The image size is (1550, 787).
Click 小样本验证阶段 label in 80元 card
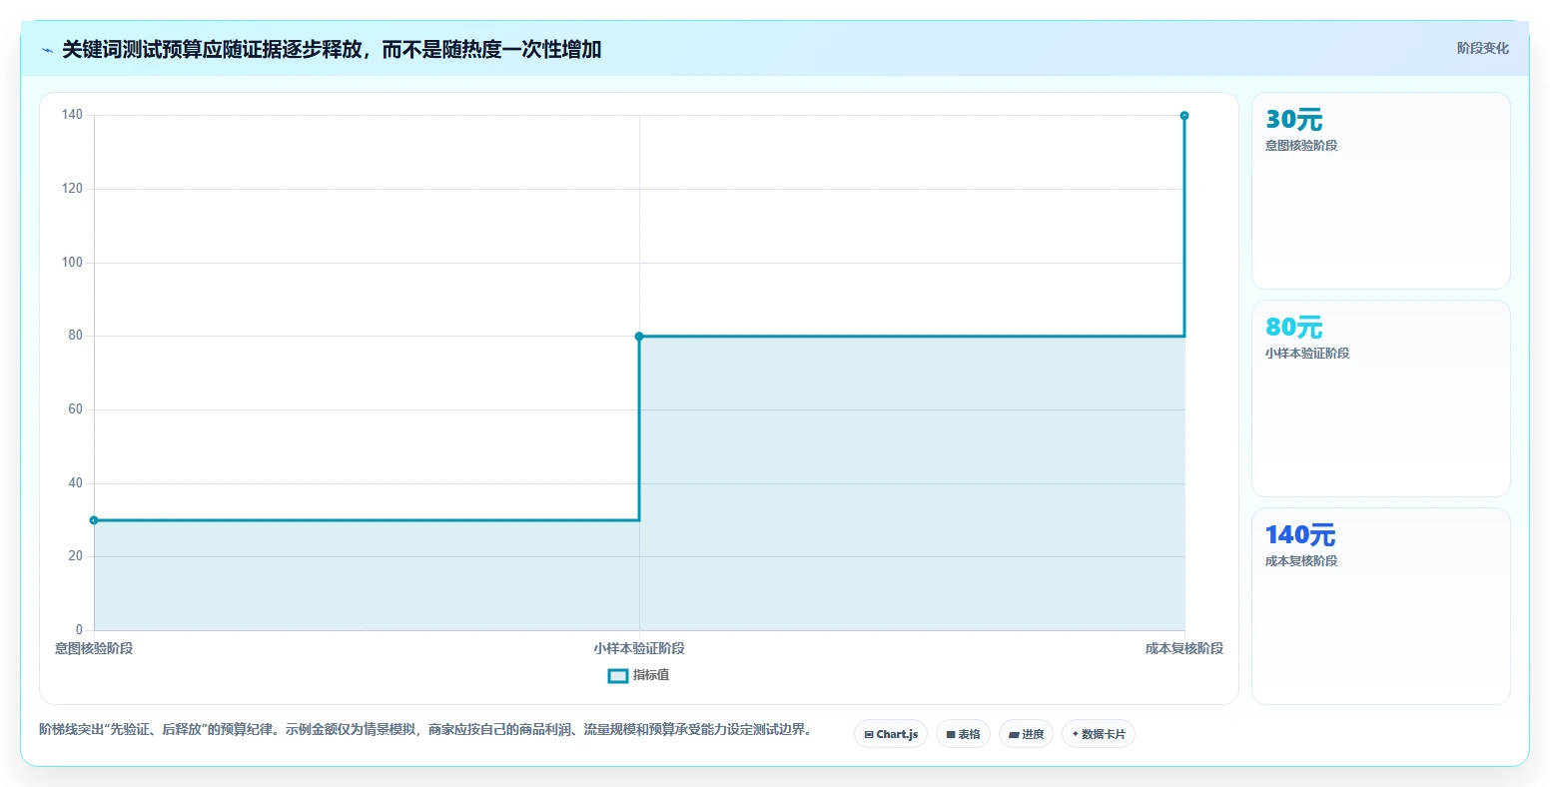point(1307,354)
